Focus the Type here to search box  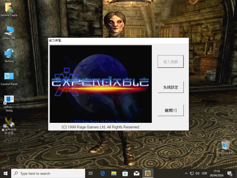(48, 174)
